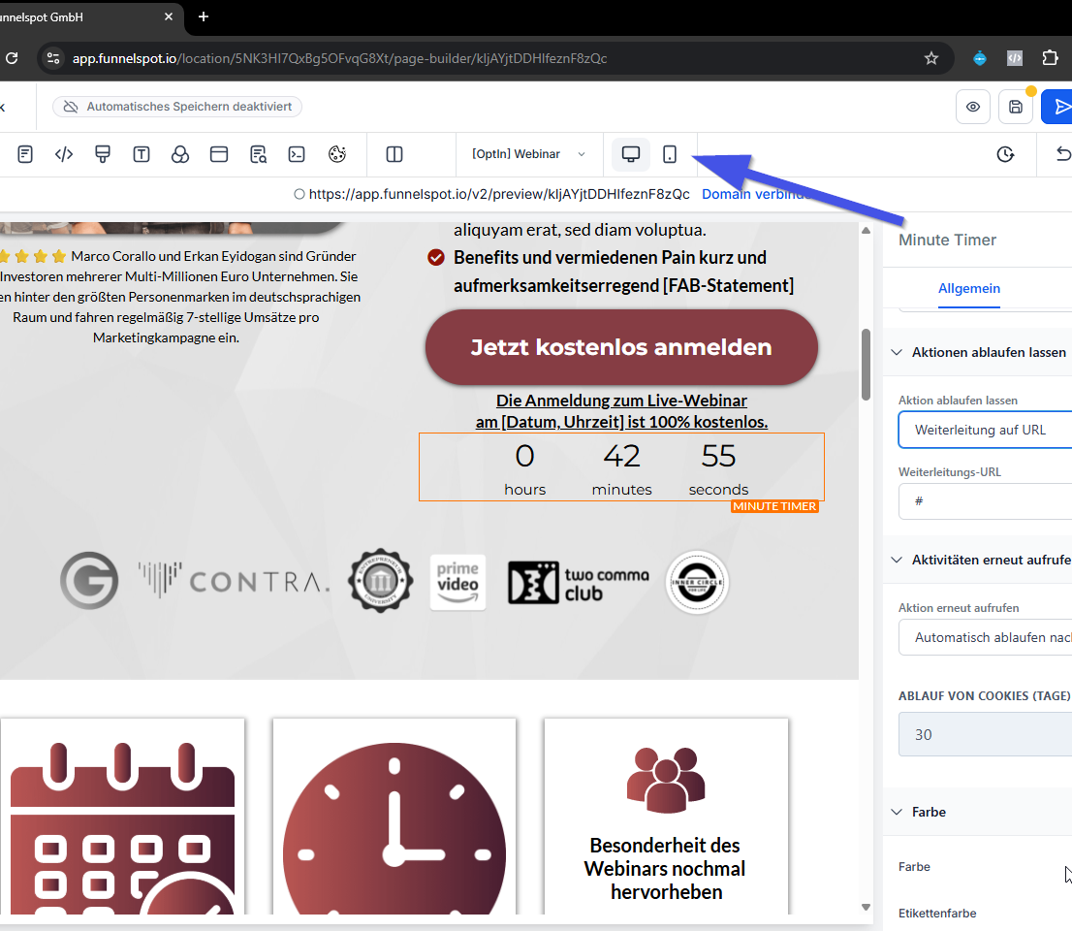
Task: Click the 'Automatisches Speichern deaktiviert' badge
Action: point(177,107)
